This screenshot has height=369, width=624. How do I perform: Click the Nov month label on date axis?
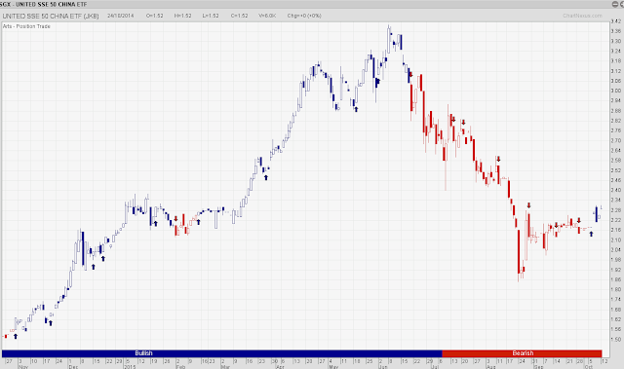tap(23, 367)
